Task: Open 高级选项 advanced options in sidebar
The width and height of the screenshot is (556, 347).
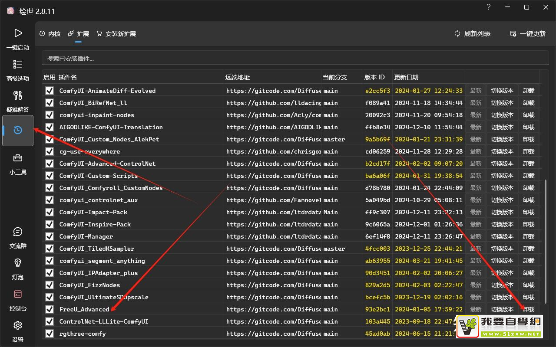Action: click(18, 65)
